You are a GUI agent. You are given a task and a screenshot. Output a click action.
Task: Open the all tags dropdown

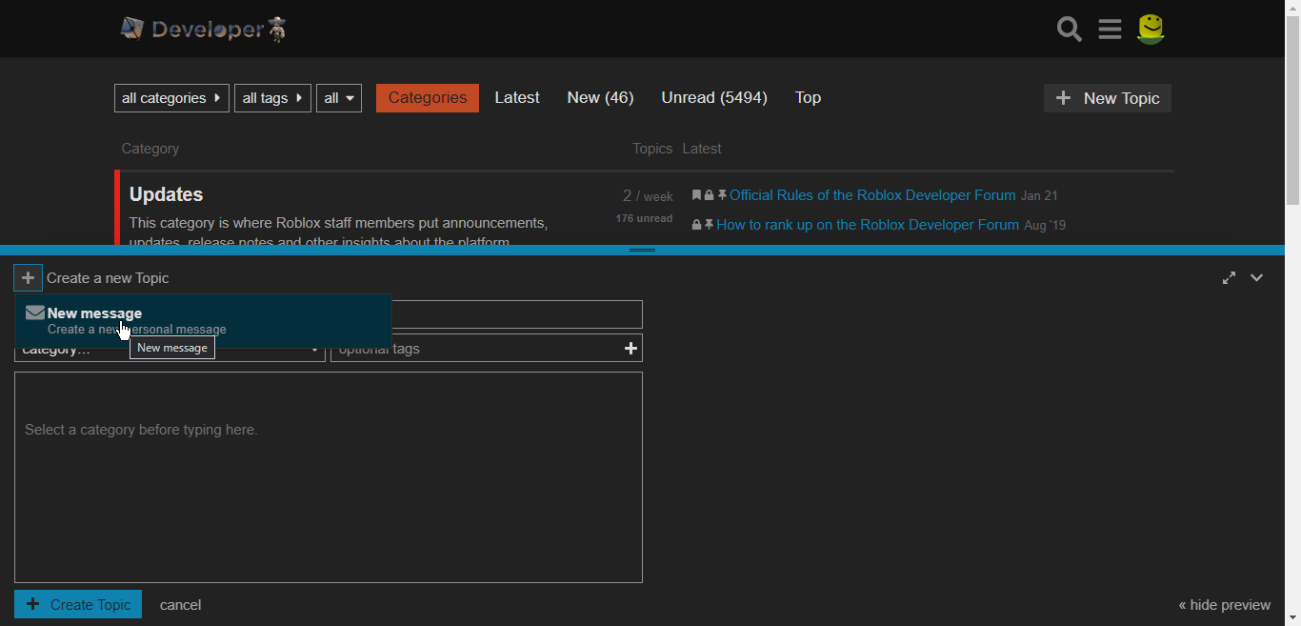click(x=272, y=98)
